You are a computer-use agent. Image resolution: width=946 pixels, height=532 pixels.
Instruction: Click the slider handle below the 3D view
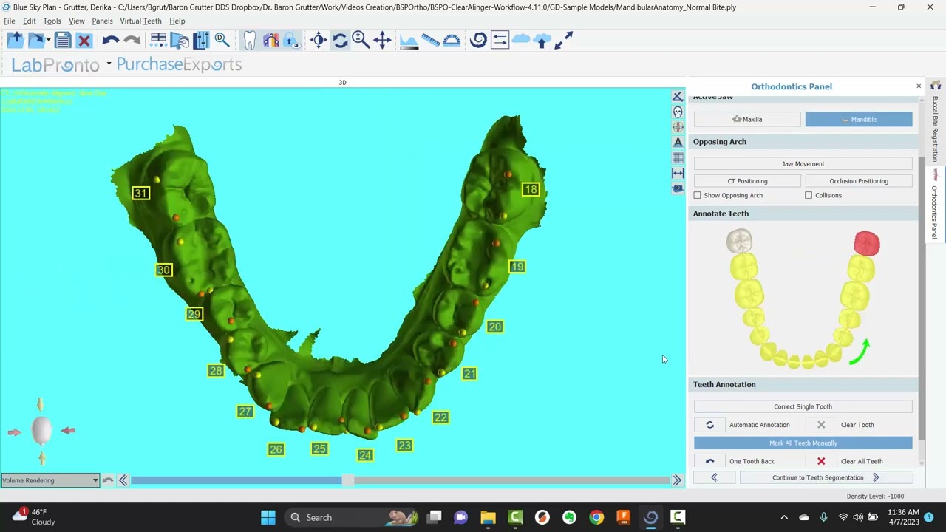[x=347, y=480]
